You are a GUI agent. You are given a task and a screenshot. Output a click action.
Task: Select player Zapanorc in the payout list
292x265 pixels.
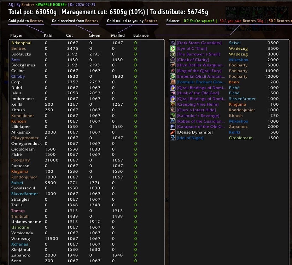coord(21,255)
